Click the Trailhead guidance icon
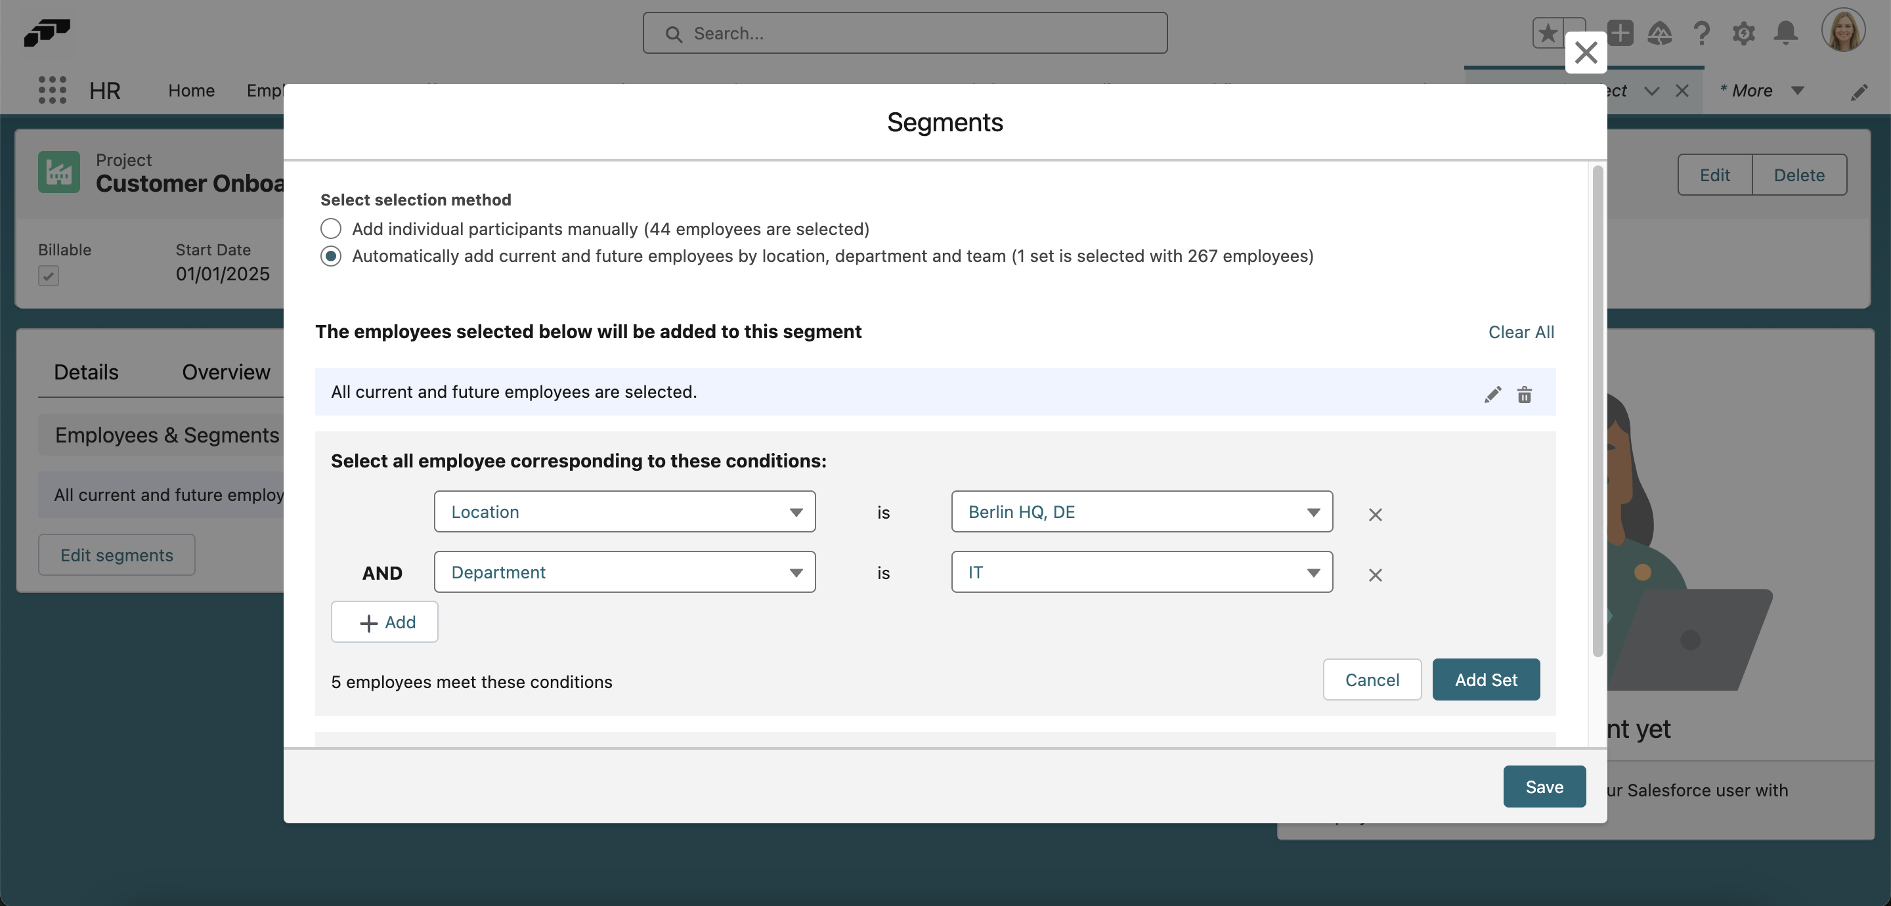1891x906 pixels. (x=1661, y=33)
